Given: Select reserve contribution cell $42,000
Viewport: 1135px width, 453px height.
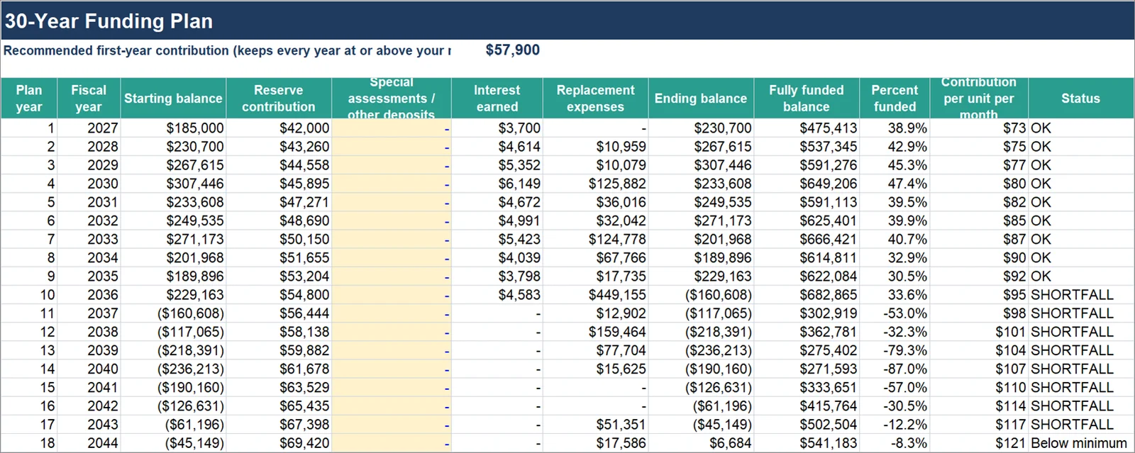Looking at the screenshot, I should pyautogui.click(x=279, y=128).
